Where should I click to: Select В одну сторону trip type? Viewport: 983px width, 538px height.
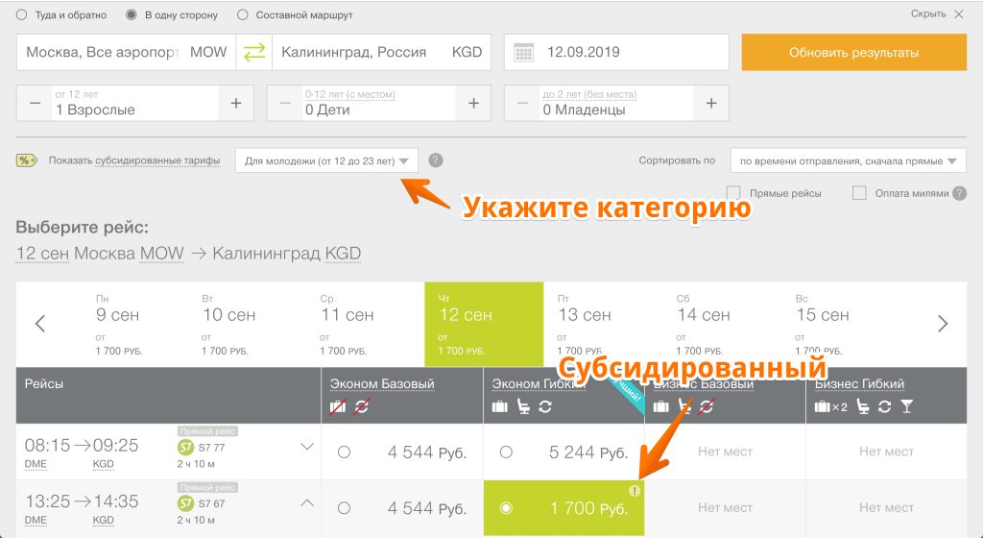click(x=131, y=14)
